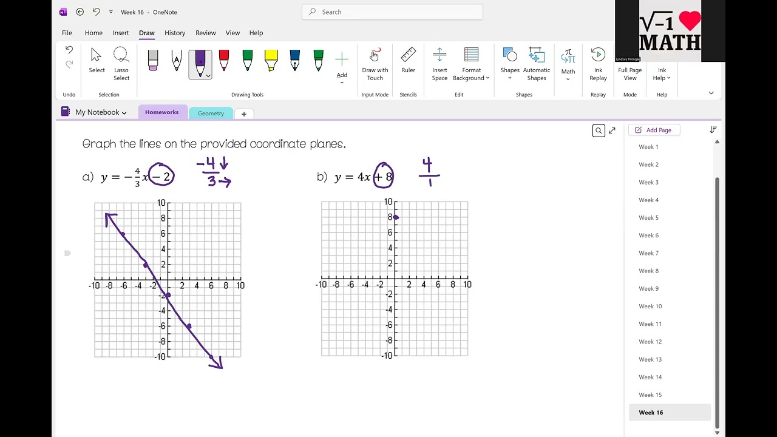Collapse the ribbon with chevron
777x437 pixels.
[711, 93]
